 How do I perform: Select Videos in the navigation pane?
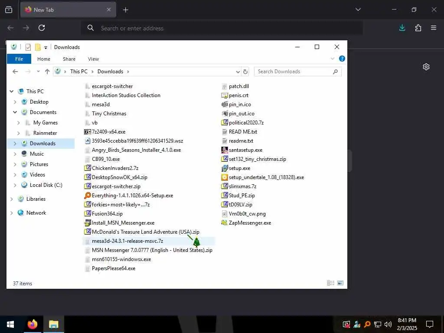click(x=37, y=175)
